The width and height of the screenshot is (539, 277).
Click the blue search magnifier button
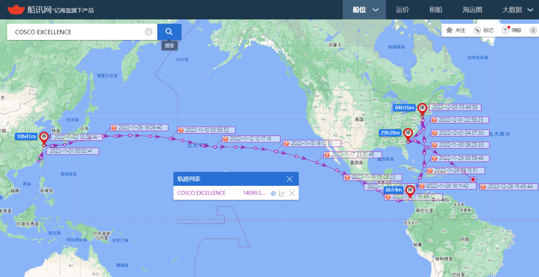click(x=169, y=32)
